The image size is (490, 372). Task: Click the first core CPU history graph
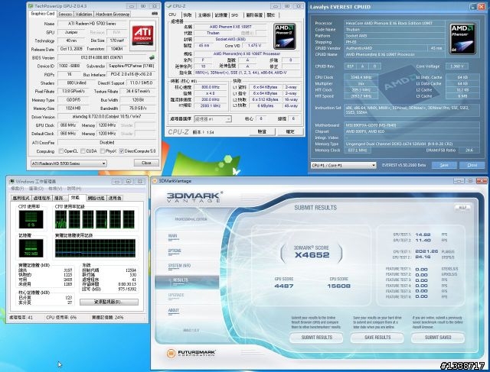pos(61,219)
